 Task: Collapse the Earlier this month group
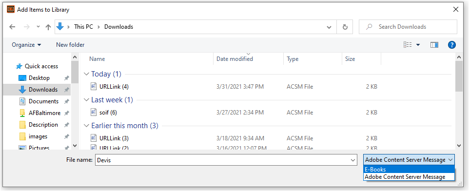click(x=86, y=126)
